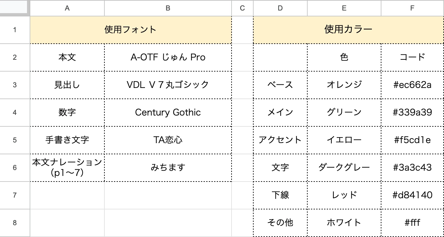Click the 手書き文字 cell
Viewport: 444px width, 237px height.
point(67,140)
